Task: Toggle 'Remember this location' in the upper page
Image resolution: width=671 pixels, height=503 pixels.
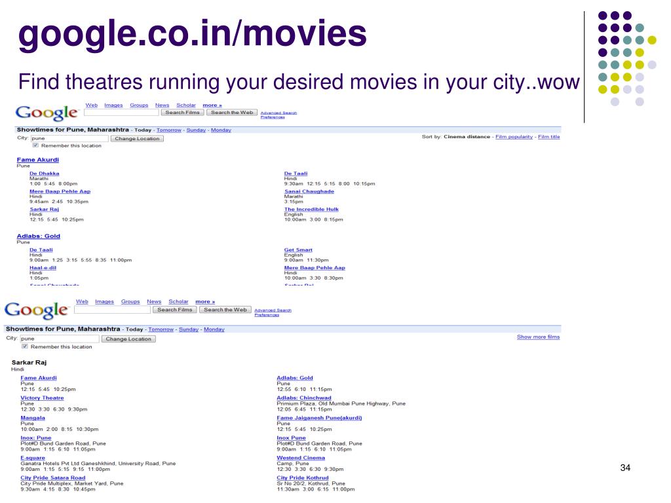Action: (x=35, y=145)
